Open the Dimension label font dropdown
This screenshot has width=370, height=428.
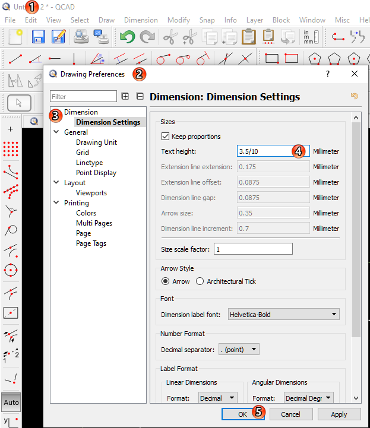tap(284, 315)
